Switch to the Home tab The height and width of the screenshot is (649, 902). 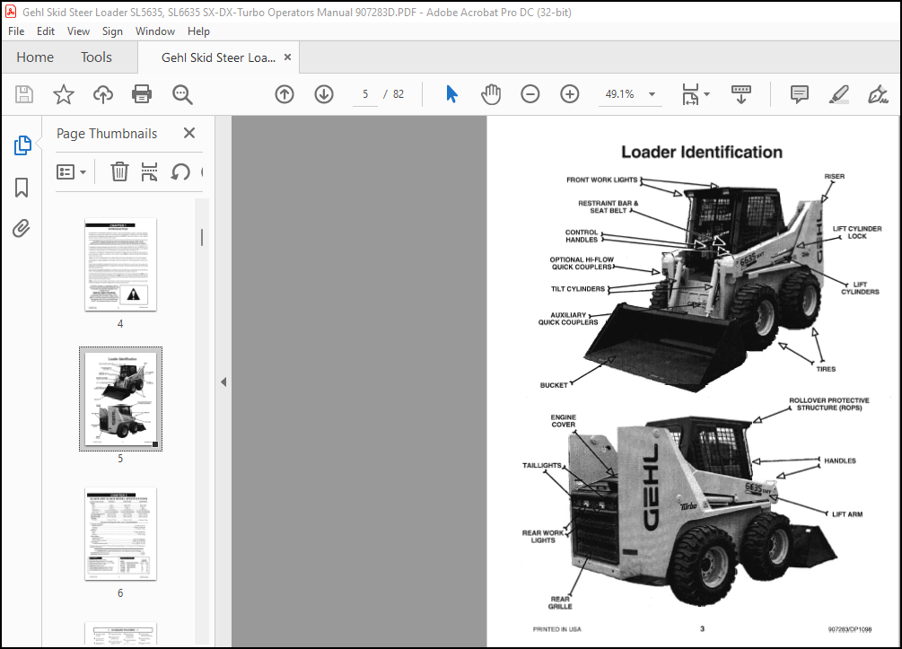pyautogui.click(x=35, y=57)
